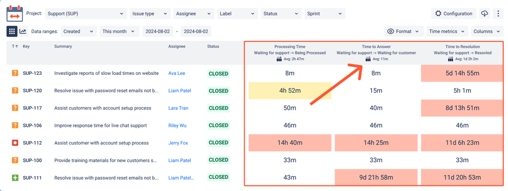This screenshot has width=508, height=191.
Task: Open issue key SUP-117
Action: 33,108
